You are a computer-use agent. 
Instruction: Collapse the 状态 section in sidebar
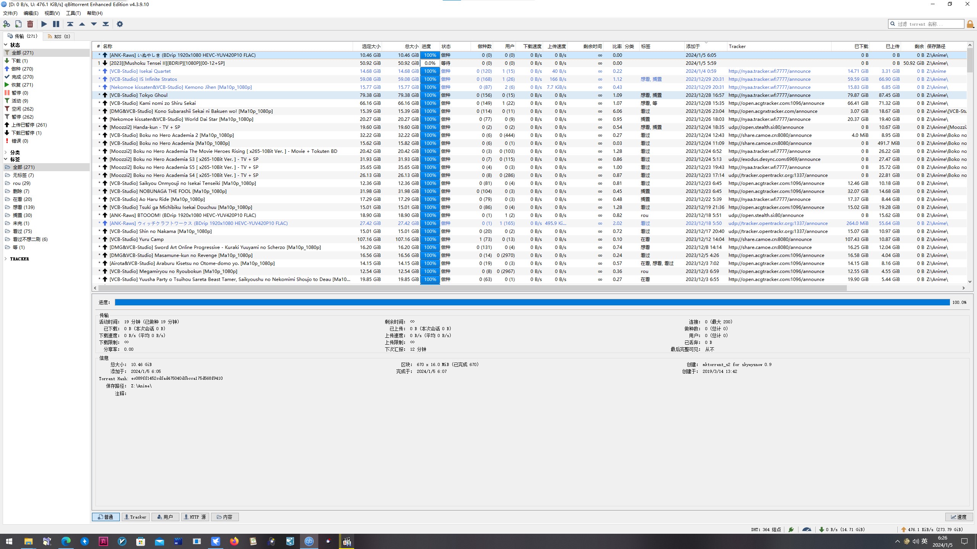tap(6, 45)
